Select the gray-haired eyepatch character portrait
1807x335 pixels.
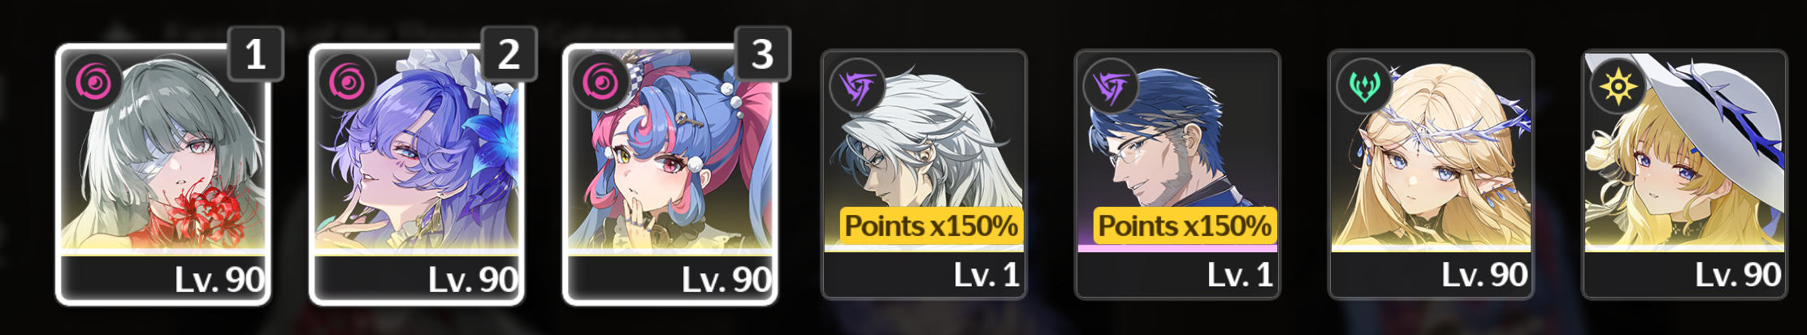click(x=163, y=175)
